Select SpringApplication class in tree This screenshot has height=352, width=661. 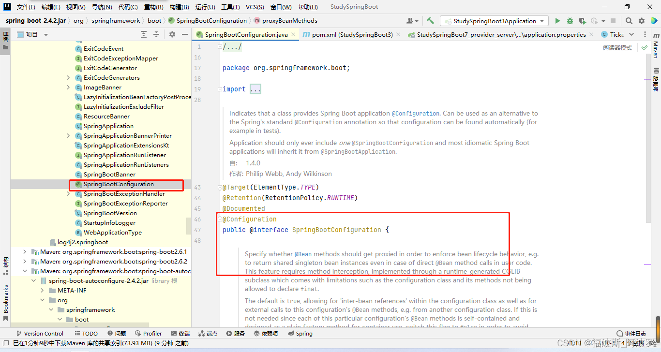click(108, 126)
